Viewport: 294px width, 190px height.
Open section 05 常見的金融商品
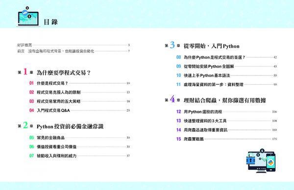pyautogui.click(x=79, y=138)
